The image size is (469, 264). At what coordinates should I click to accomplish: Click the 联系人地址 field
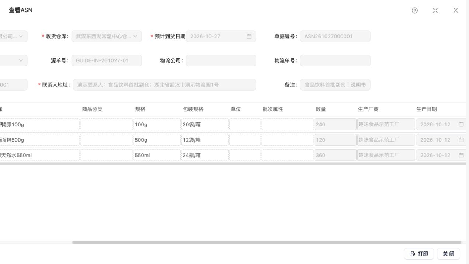pos(164,85)
